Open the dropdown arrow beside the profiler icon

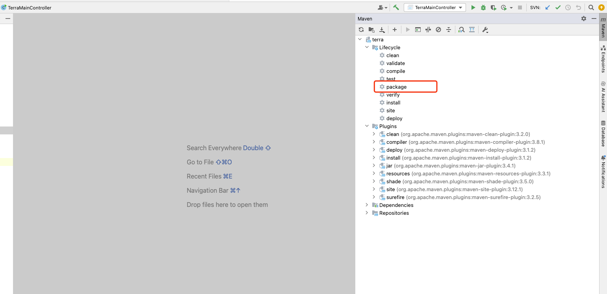[511, 7]
